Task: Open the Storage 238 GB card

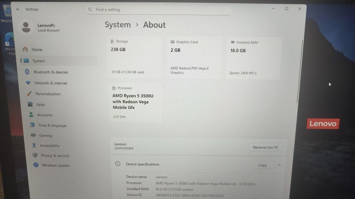Action: tap(135, 57)
